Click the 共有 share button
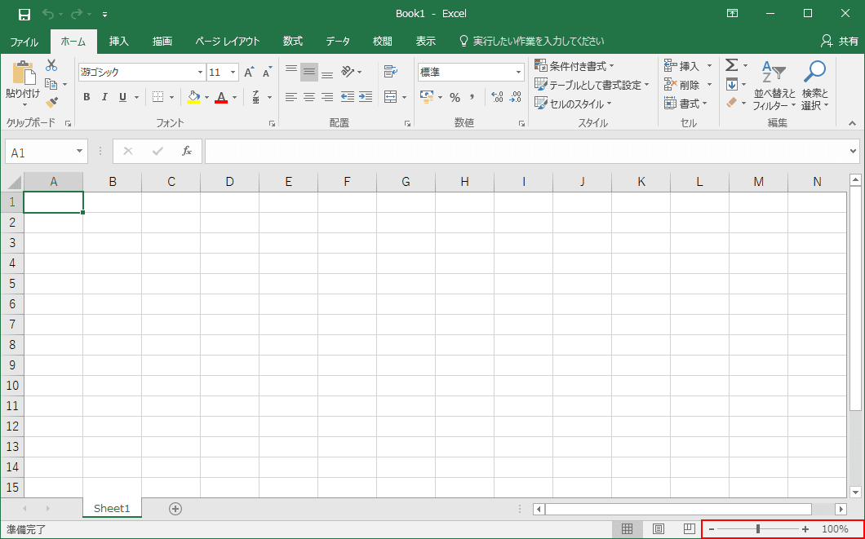This screenshot has height=539, width=865. tap(840, 42)
